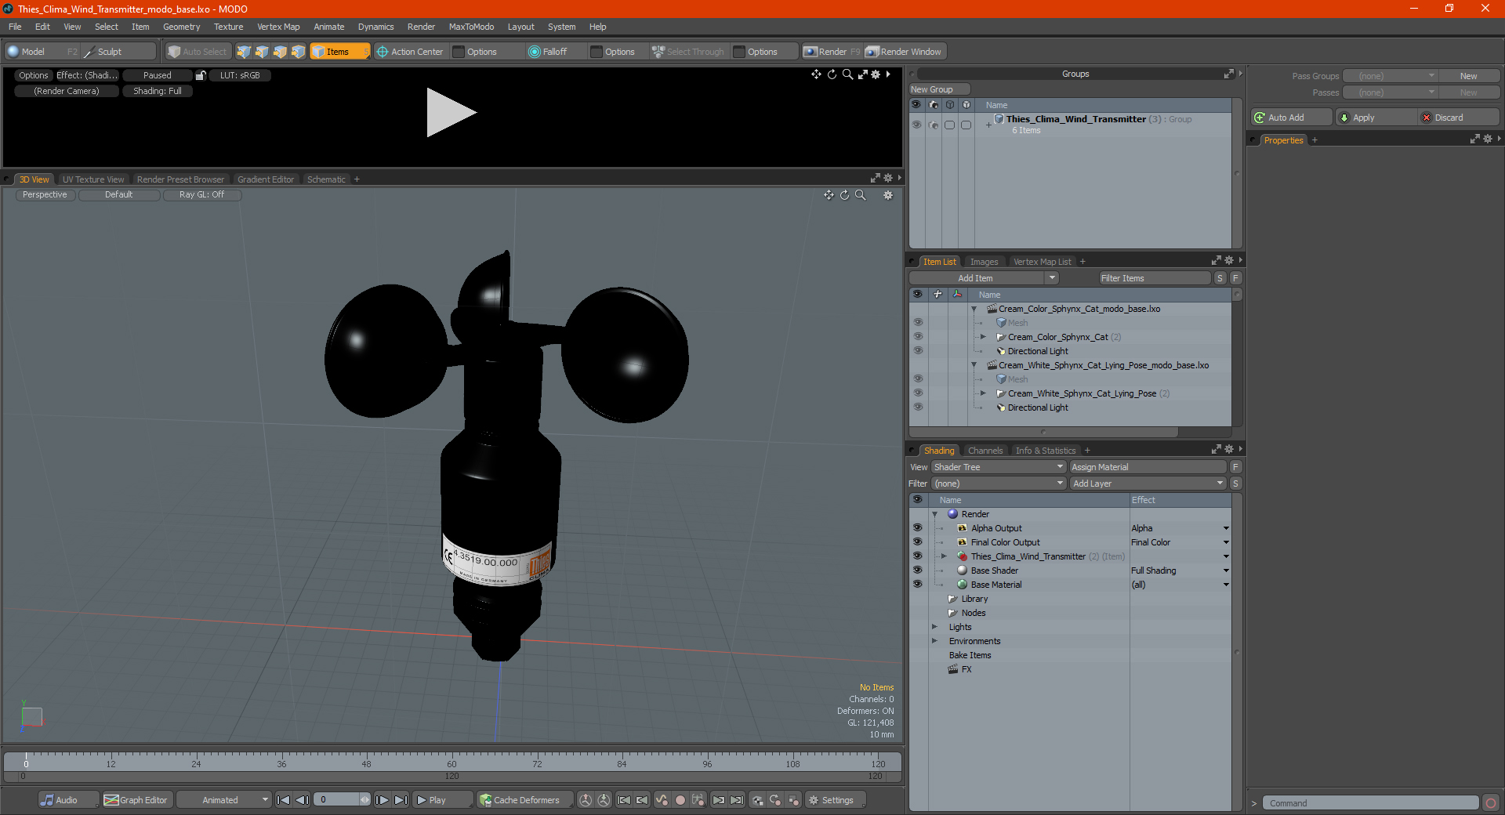This screenshot has width=1505, height=815.
Task: Click the Discard button
Action: (x=1459, y=118)
